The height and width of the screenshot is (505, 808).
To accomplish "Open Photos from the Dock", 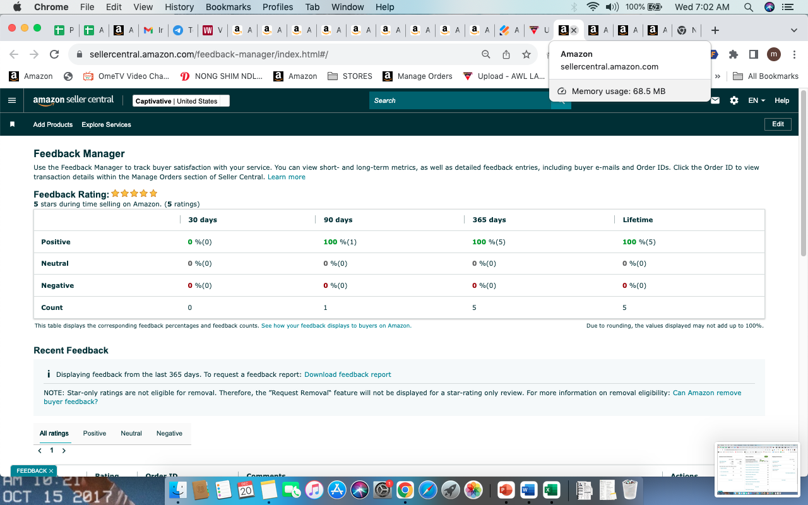I will [473, 490].
